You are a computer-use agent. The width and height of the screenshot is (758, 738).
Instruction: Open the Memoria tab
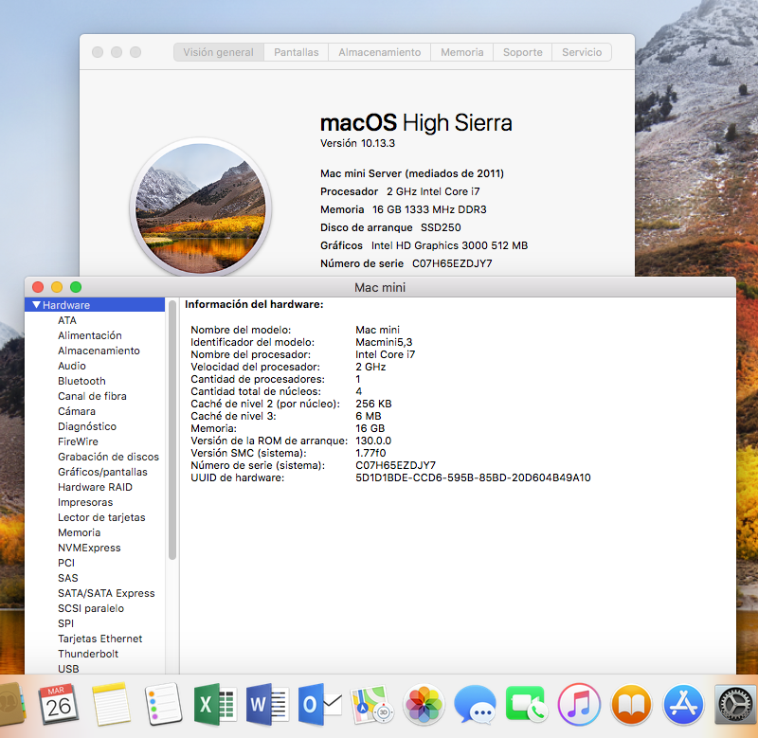click(461, 52)
